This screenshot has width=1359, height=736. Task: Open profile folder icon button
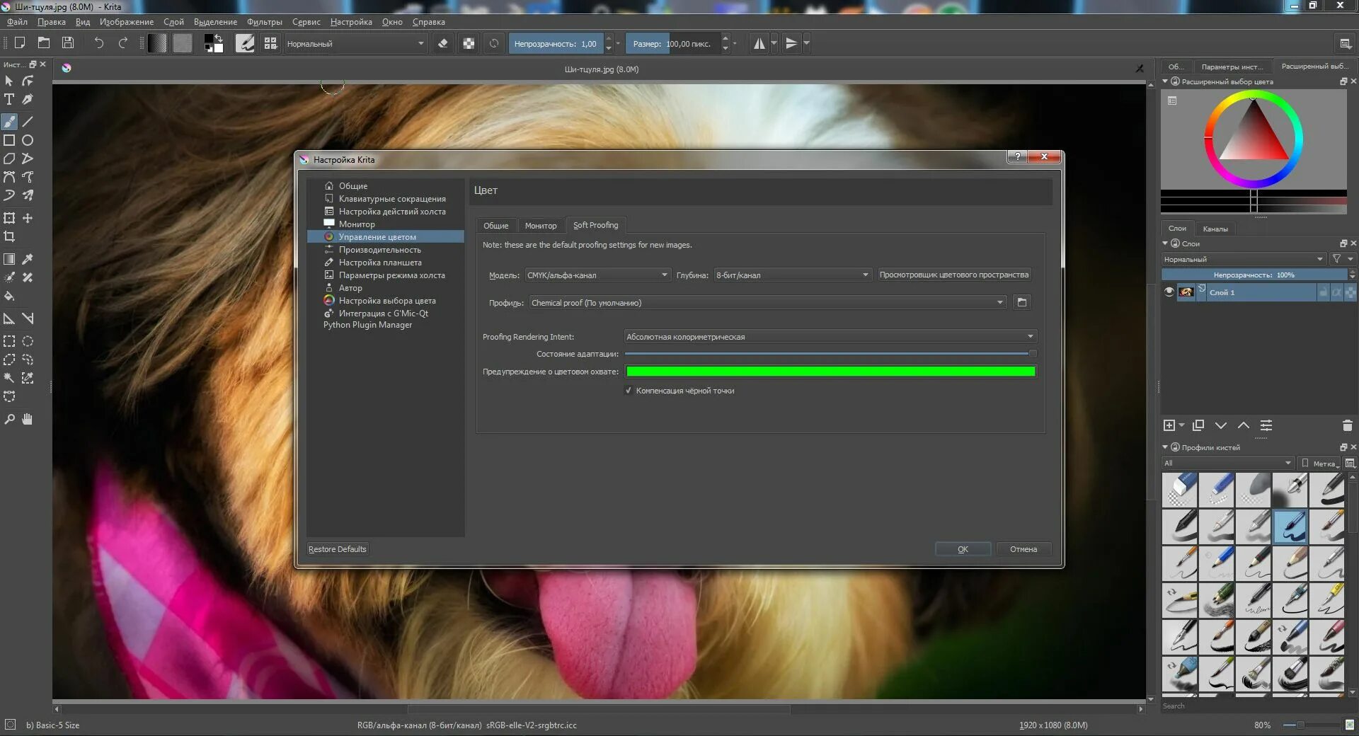pos(1021,302)
